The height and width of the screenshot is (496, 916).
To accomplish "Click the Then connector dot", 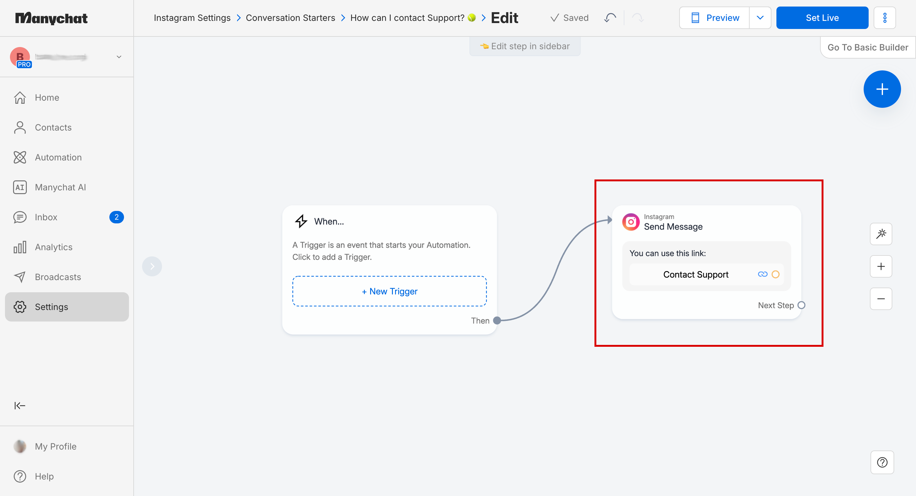I will pos(497,320).
